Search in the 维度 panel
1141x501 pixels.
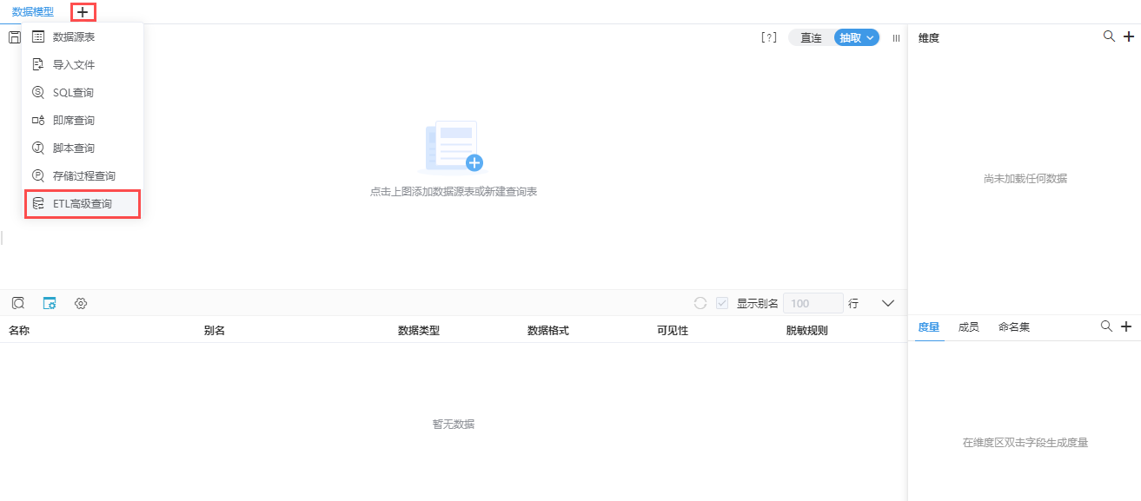(x=1109, y=36)
